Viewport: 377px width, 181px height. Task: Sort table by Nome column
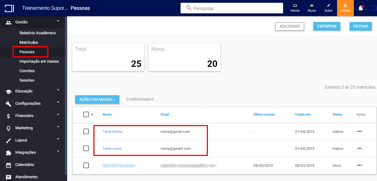click(107, 114)
